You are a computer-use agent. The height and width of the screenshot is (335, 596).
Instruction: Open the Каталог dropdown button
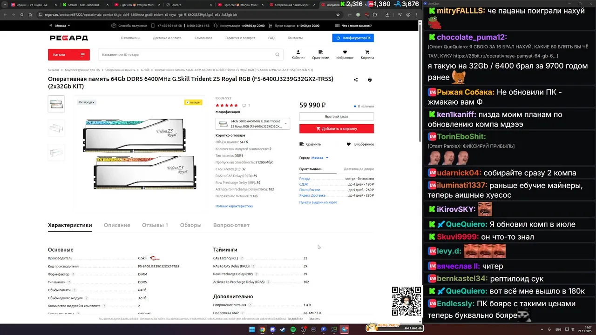click(x=69, y=55)
